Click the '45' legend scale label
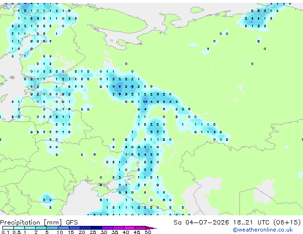Viewport: 303px width, 234px height. pyautogui.click(x=137, y=232)
